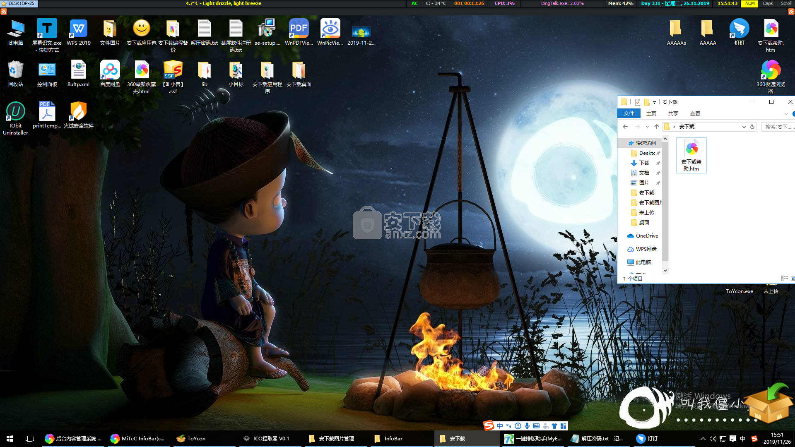
Task: Refresh the 安下载 folder view
Action: pos(752,127)
